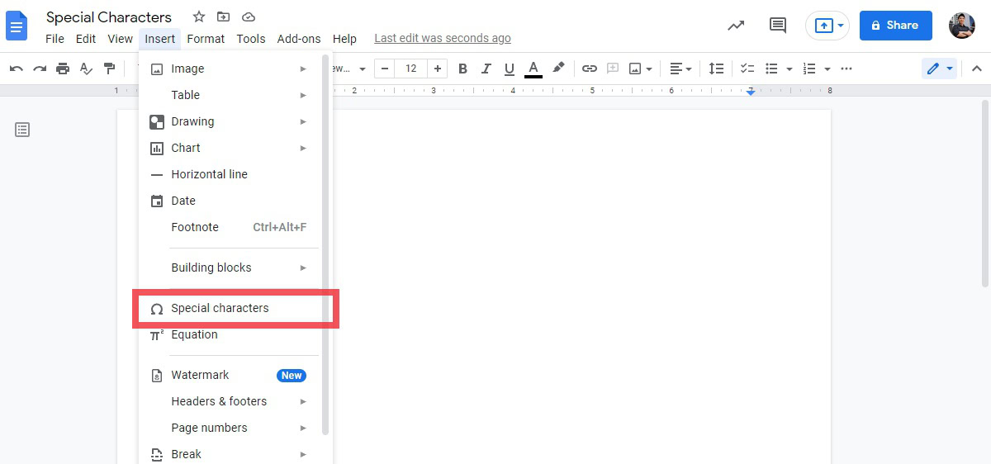
Task: Star this document
Action: coord(198,17)
